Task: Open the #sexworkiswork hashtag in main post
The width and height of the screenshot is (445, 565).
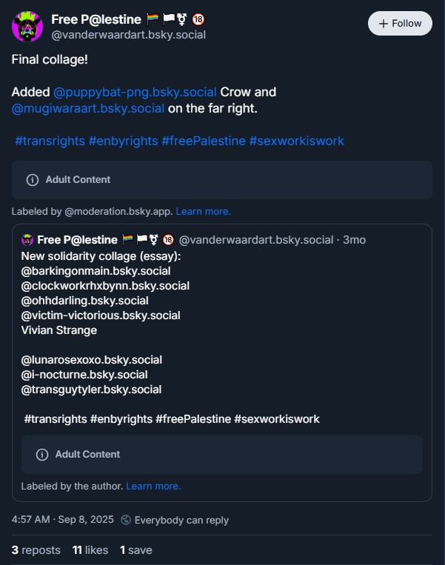Action: 297,141
